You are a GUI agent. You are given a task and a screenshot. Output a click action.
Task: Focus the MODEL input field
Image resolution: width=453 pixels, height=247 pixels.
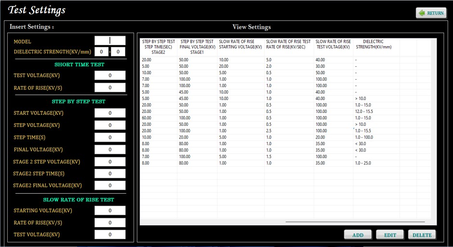[x=110, y=41]
